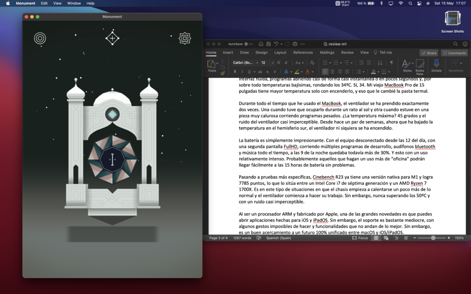Switch to the References tab

click(x=303, y=53)
